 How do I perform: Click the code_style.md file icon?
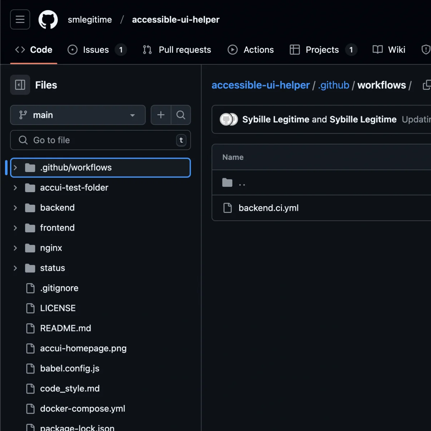(x=31, y=389)
